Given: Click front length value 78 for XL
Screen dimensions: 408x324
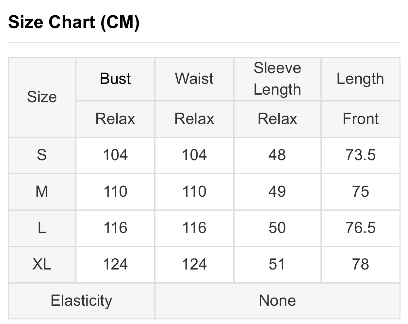Looking at the screenshot, I should (360, 264).
